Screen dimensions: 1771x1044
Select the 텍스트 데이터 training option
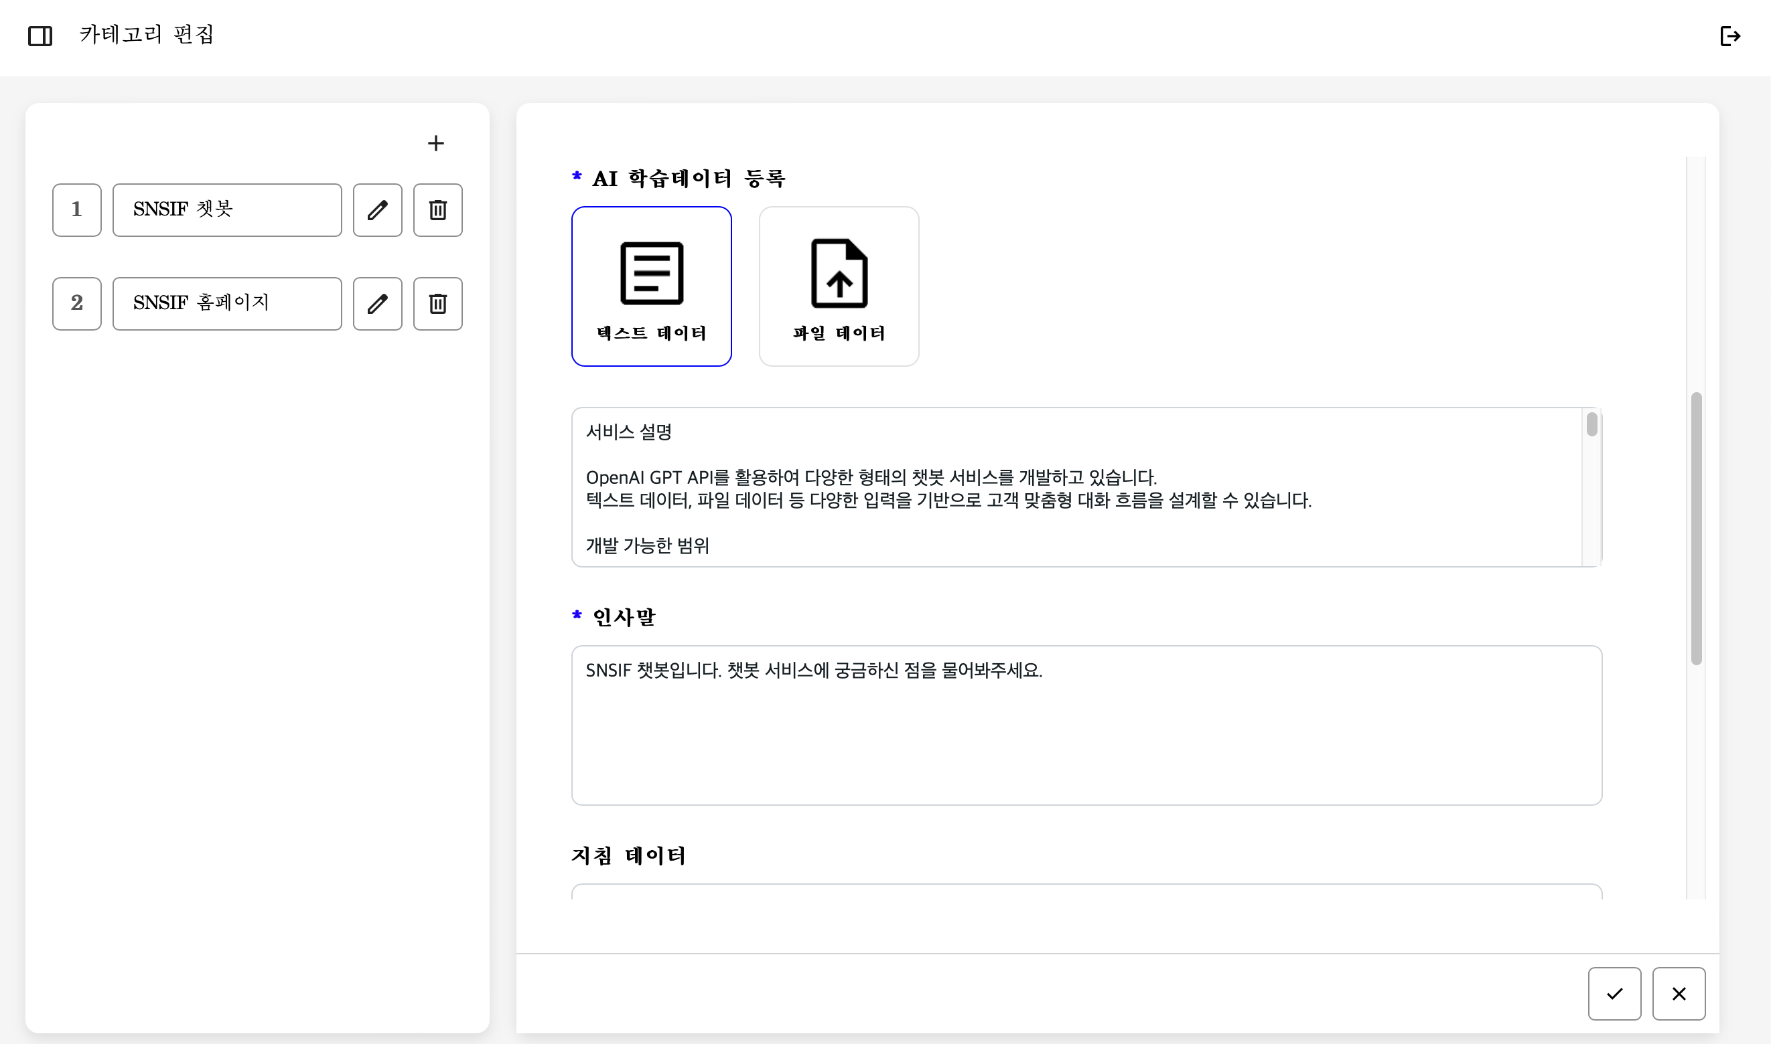coord(651,286)
